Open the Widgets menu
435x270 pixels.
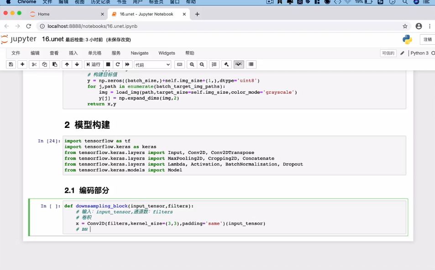click(x=167, y=53)
